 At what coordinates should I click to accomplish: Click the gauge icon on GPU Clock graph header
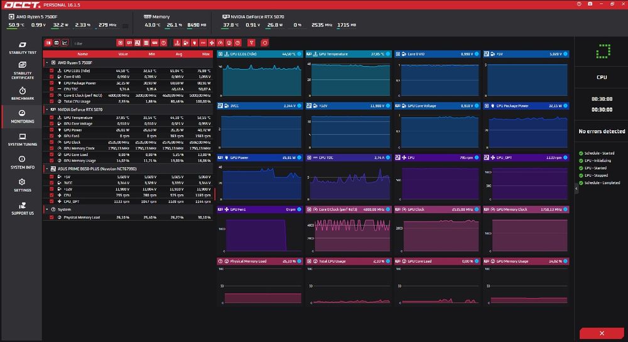404,209
